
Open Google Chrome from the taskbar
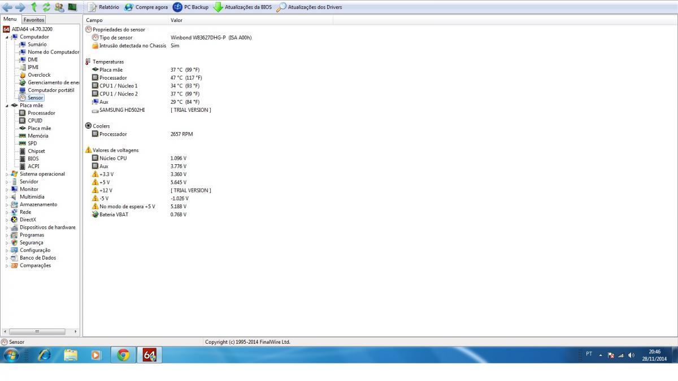pyautogui.click(x=123, y=354)
